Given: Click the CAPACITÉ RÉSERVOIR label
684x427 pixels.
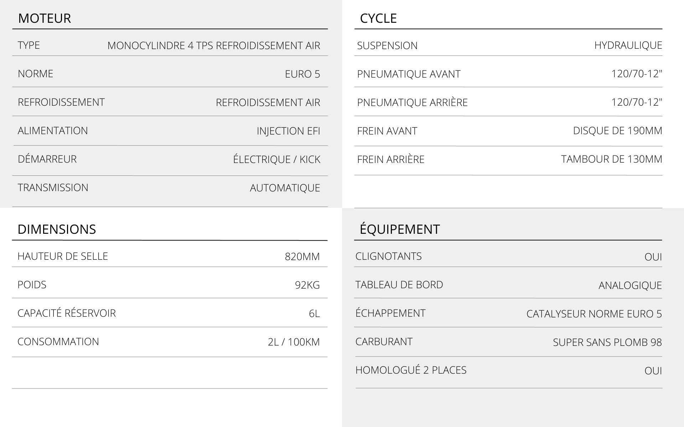Looking at the screenshot, I should click(x=67, y=313).
